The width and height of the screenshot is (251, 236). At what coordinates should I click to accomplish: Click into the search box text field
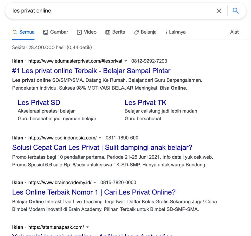112,11
